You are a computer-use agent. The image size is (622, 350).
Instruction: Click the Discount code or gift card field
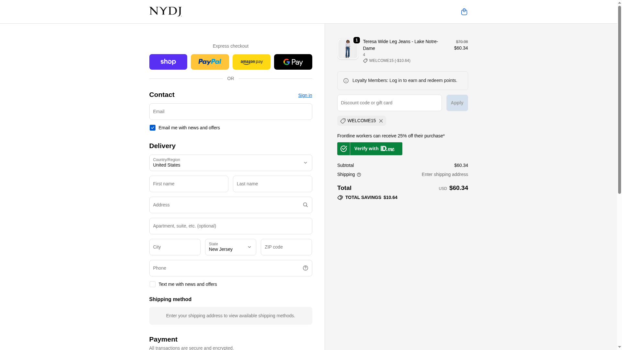tap(389, 103)
